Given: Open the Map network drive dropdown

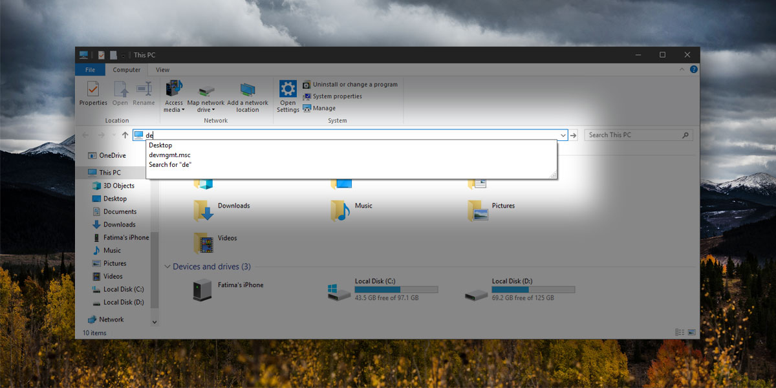Looking at the screenshot, I should click(206, 106).
